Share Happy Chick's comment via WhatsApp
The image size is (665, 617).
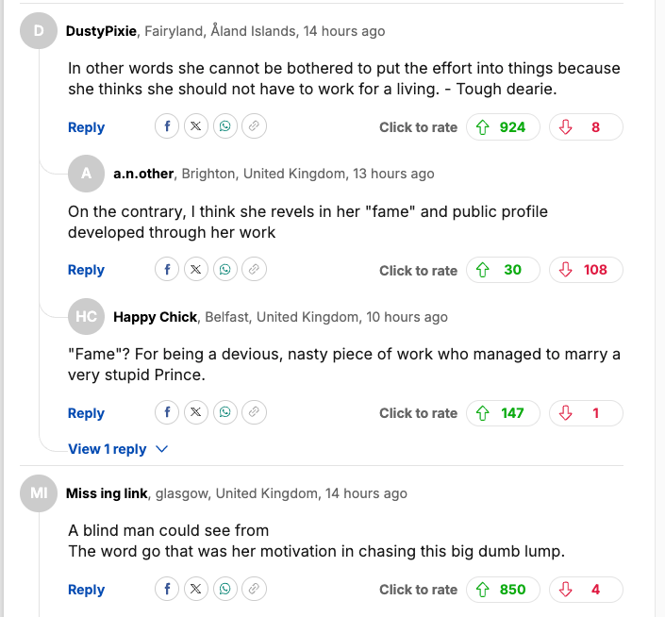pos(224,413)
